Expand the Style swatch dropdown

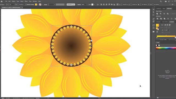[x=94, y=5]
